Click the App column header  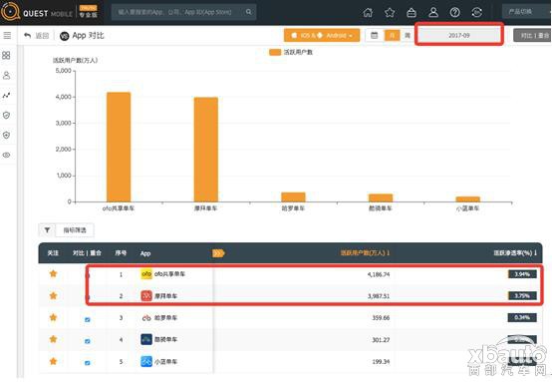pyautogui.click(x=145, y=253)
